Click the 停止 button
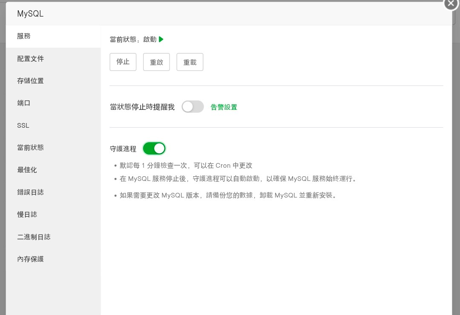 (123, 62)
